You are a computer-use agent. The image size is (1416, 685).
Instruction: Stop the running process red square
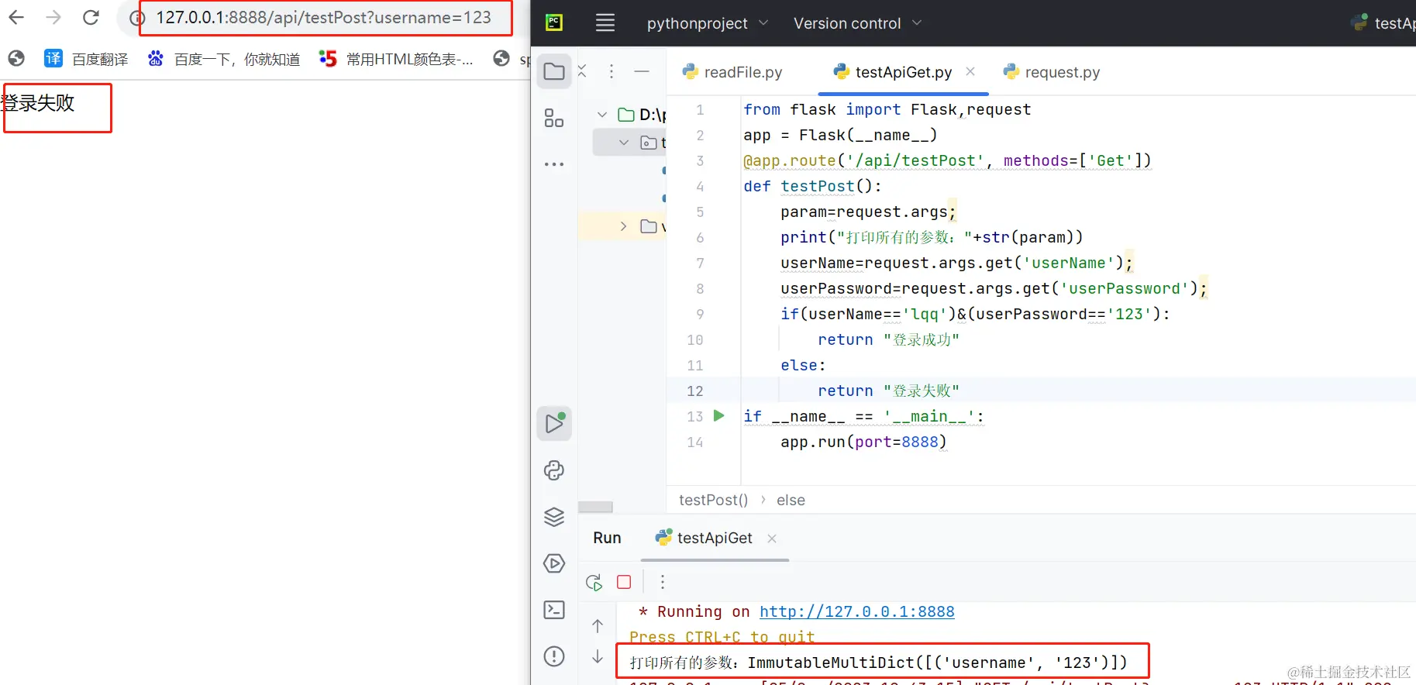point(624,582)
